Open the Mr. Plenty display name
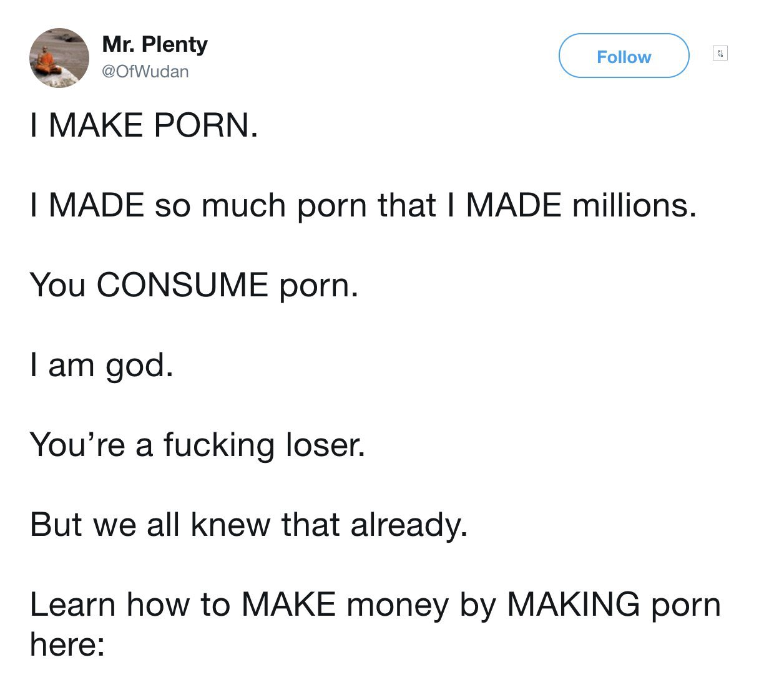Viewport: 764px width, 680px height. 154,44
